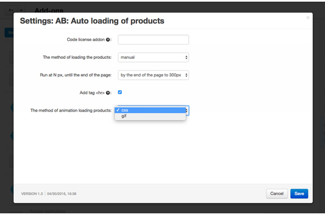This screenshot has height=215, width=325.
Task: Click the Add tag hr label
Action: (92, 93)
